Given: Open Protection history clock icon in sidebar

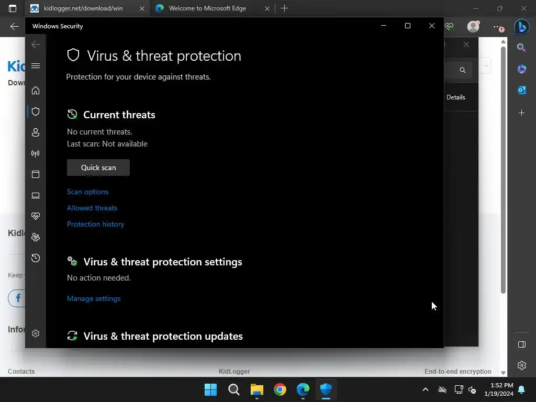Looking at the screenshot, I should [x=36, y=258].
